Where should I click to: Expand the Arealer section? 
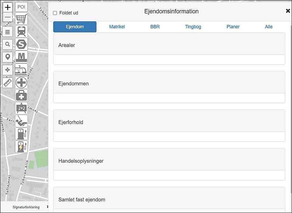pyautogui.click(x=169, y=44)
